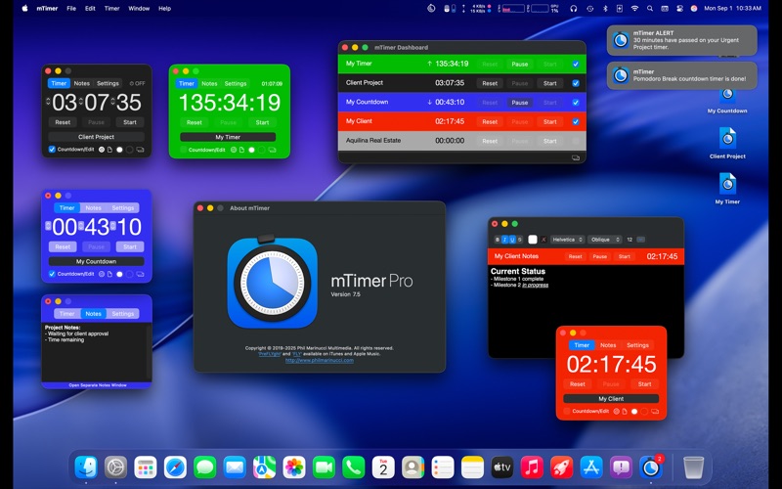This screenshot has width=782, height=489.
Task: Open Finder from the Dock
Action: point(86,467)
